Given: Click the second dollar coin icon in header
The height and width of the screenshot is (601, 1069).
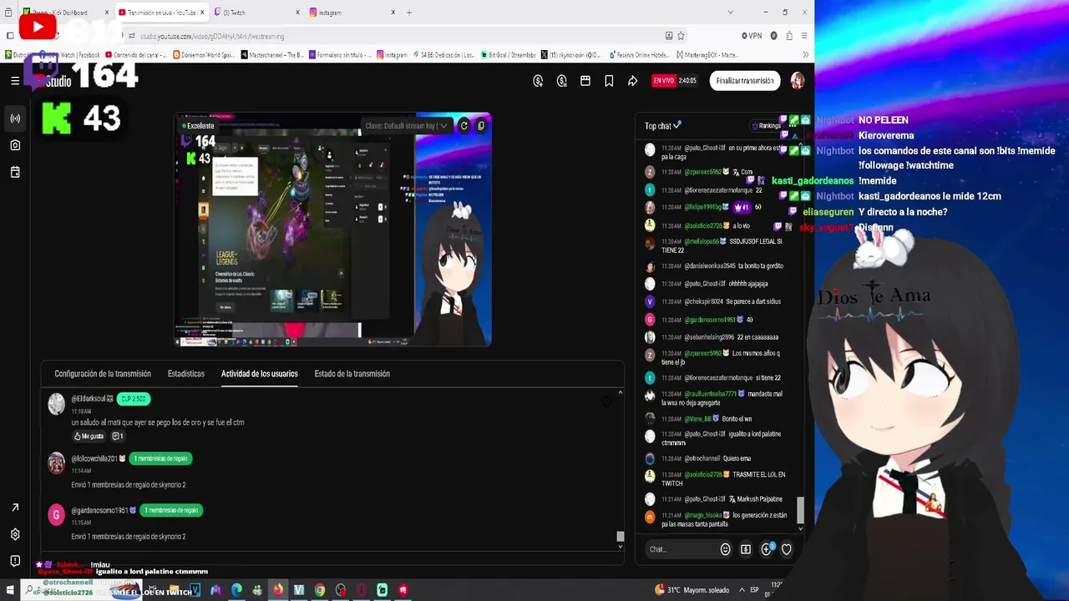Looking at the screenshot, I should click(562, 81).
